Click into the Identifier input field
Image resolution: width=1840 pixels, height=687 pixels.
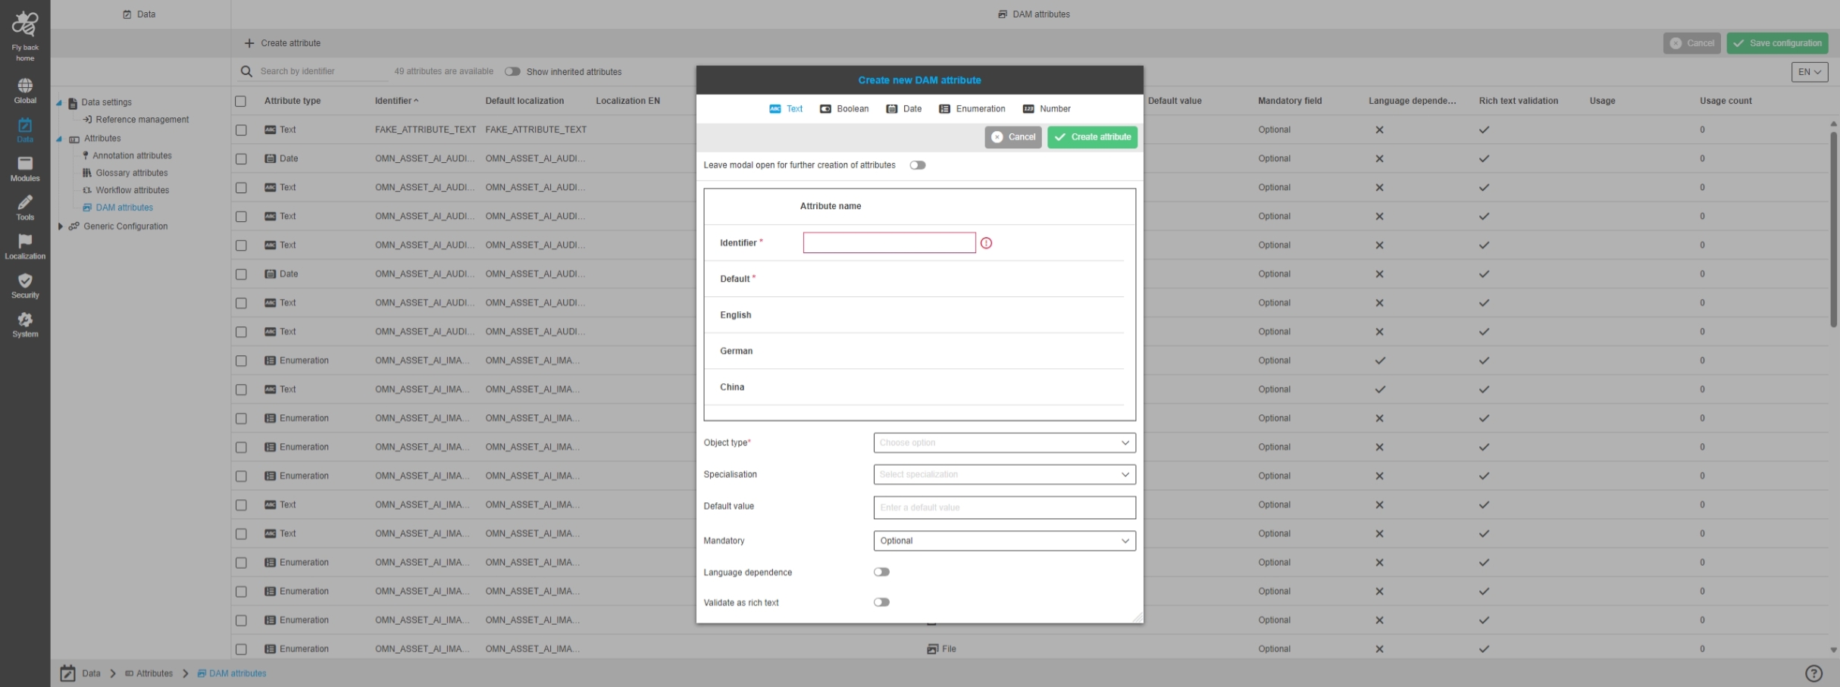pos(889,243)
